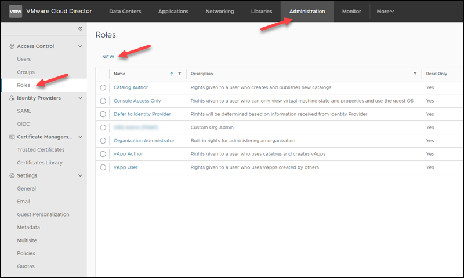Viewport: 464px width, 278px height.
Task: Collapse the Settings section chevron
Action: coord(80,175)
